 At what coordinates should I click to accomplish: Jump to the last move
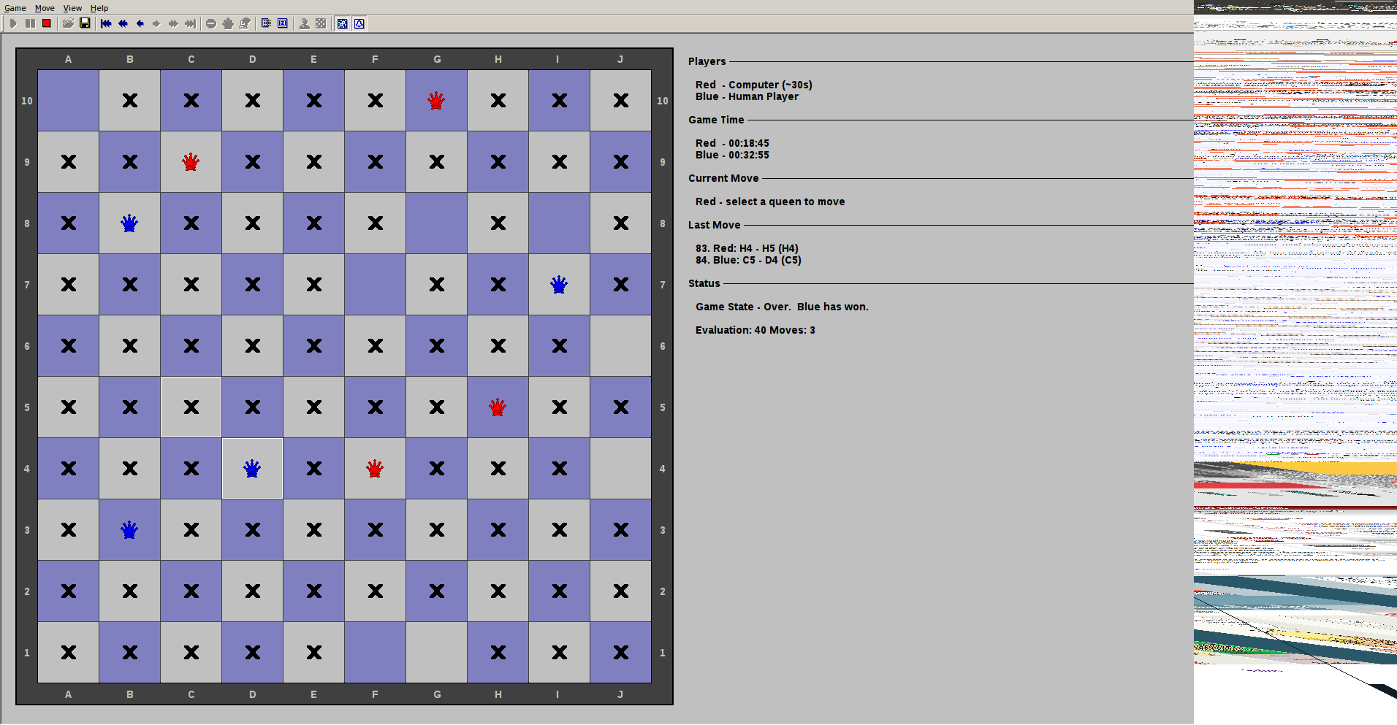[190, 23]
